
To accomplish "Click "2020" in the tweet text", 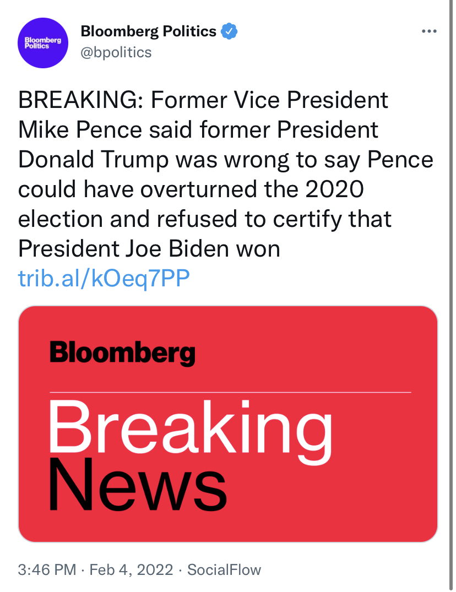I will click(334, 189).
